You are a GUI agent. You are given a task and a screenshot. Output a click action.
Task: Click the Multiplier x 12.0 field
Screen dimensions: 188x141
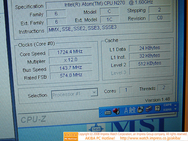tap(70, 60)
